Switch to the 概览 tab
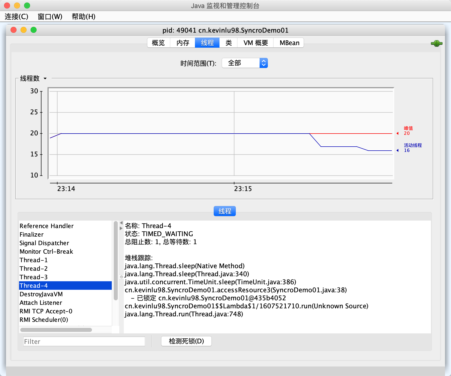 tap(159, 43)
